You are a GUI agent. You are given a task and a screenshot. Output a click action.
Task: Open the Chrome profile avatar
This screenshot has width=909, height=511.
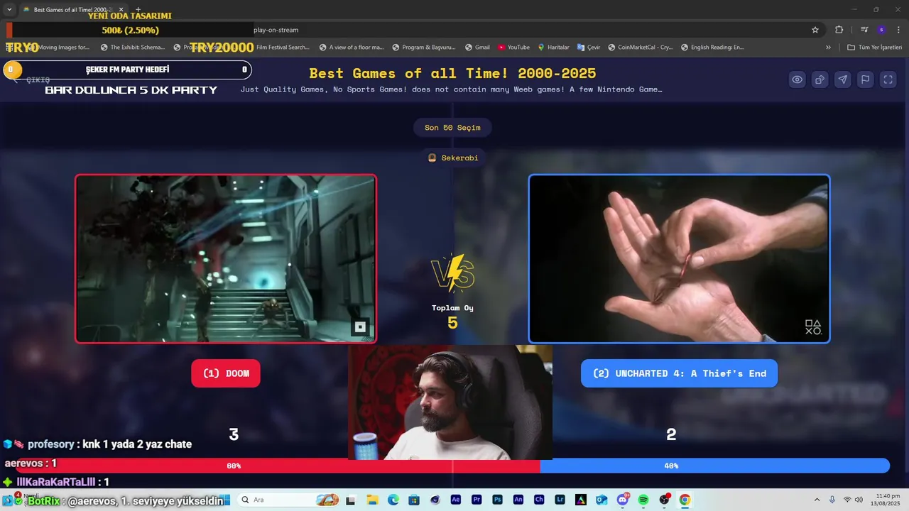[x=881, y=30]
